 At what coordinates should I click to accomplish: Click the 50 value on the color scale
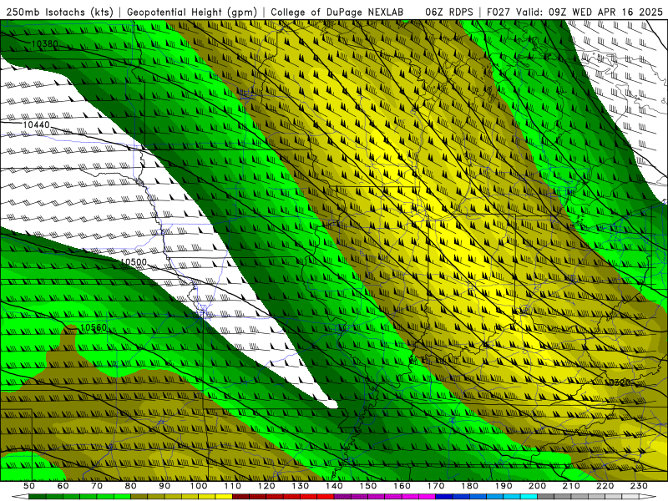coord(29,486)
